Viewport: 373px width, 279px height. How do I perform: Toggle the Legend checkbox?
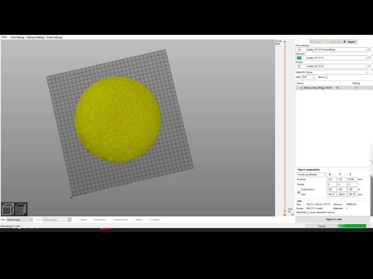tap(150, 220)
